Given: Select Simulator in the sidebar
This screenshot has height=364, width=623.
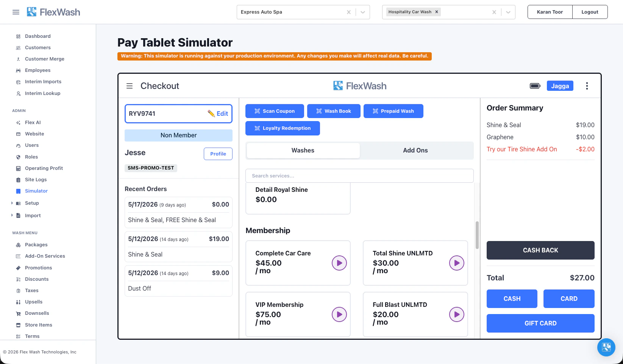Looking at the screenshot, I should coord(36,191).
